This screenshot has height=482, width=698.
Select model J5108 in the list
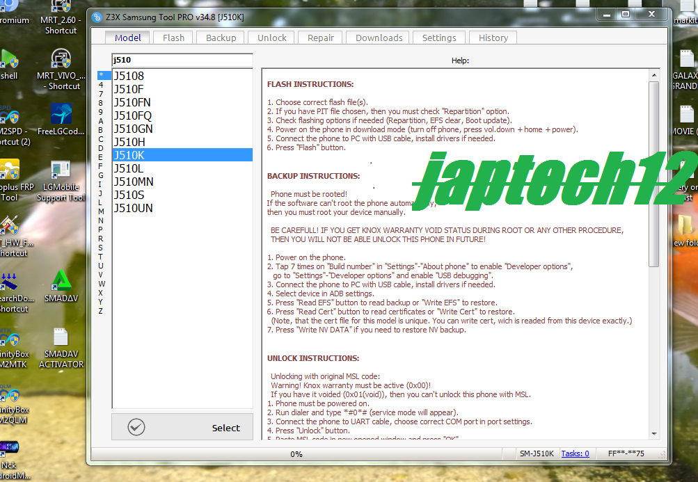click(x=182, y=76)
